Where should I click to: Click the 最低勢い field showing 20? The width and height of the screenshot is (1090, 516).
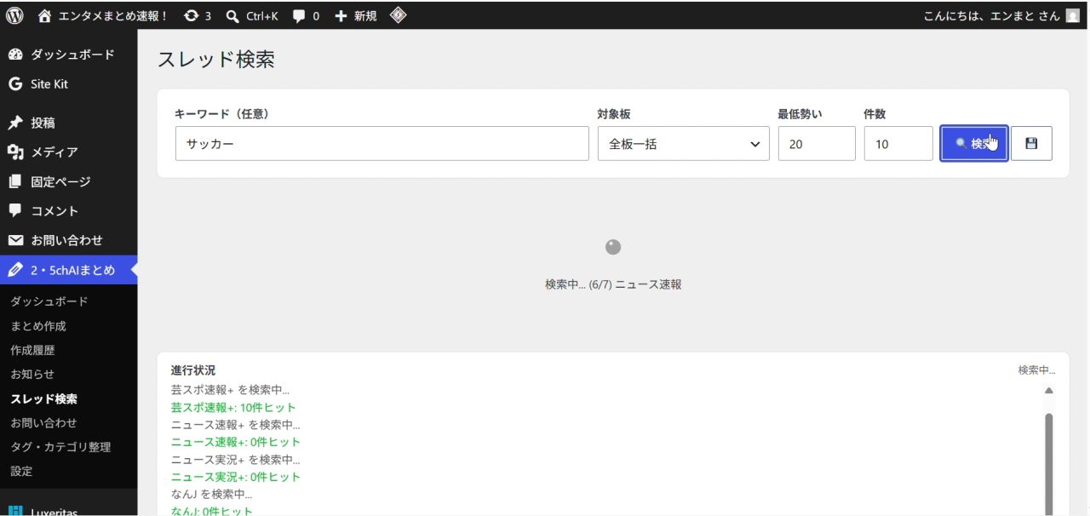coord(817,143)
